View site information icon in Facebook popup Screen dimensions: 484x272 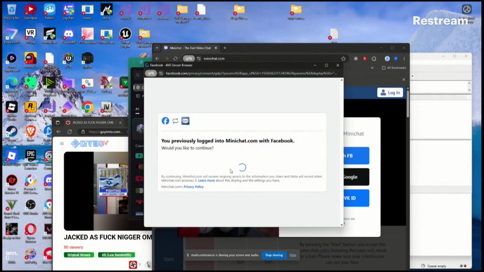click(161, 73)
